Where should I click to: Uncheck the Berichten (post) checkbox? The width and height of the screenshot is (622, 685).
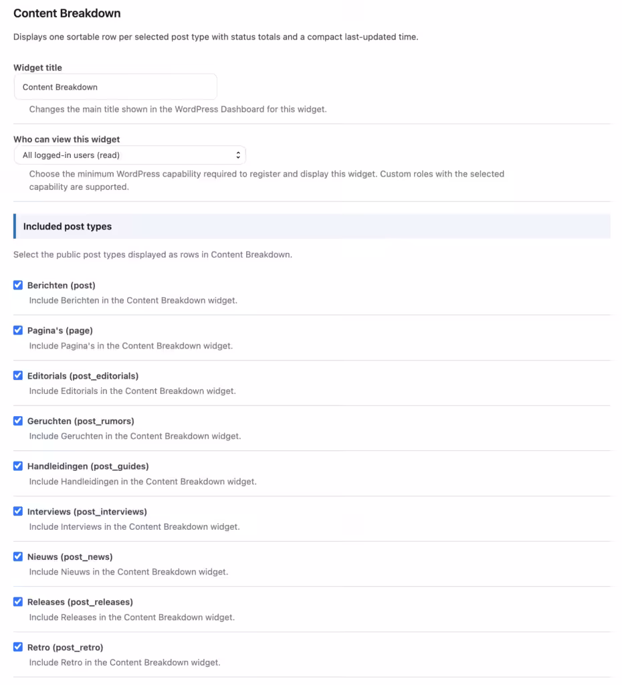click(18, 285)
